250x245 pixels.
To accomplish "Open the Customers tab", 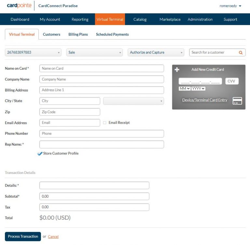I will click(x=51, y=34).
